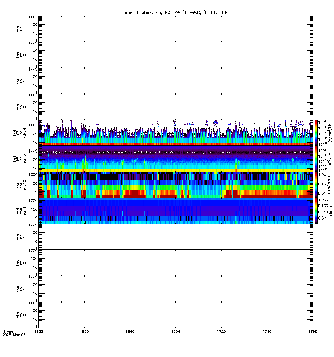Click the 1.00 label on the <|mV/m|> color bar

point(322,175)
